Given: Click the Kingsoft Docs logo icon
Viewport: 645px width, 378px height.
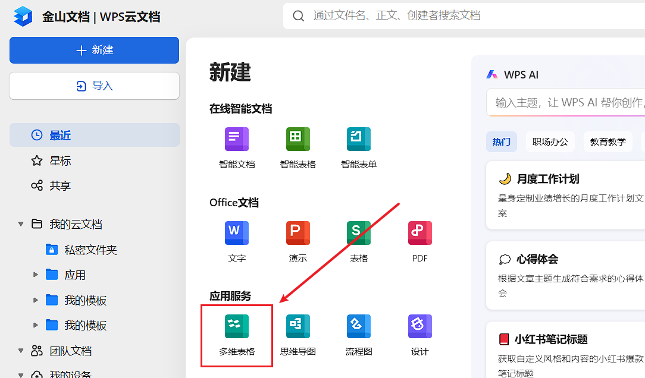Looking at the screenshot, I should click(23, 17).
